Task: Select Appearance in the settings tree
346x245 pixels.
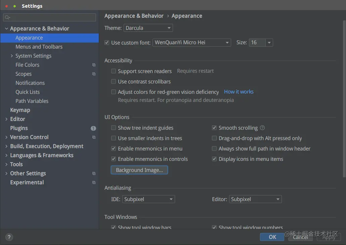Action: click(50, 38)
